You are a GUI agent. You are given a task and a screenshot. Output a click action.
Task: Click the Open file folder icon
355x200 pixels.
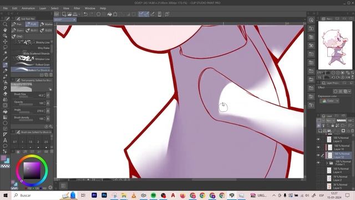point(69,14)
